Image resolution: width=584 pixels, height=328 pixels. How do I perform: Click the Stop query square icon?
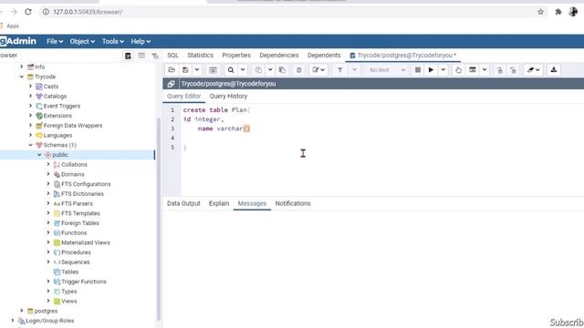coord(418,70)
